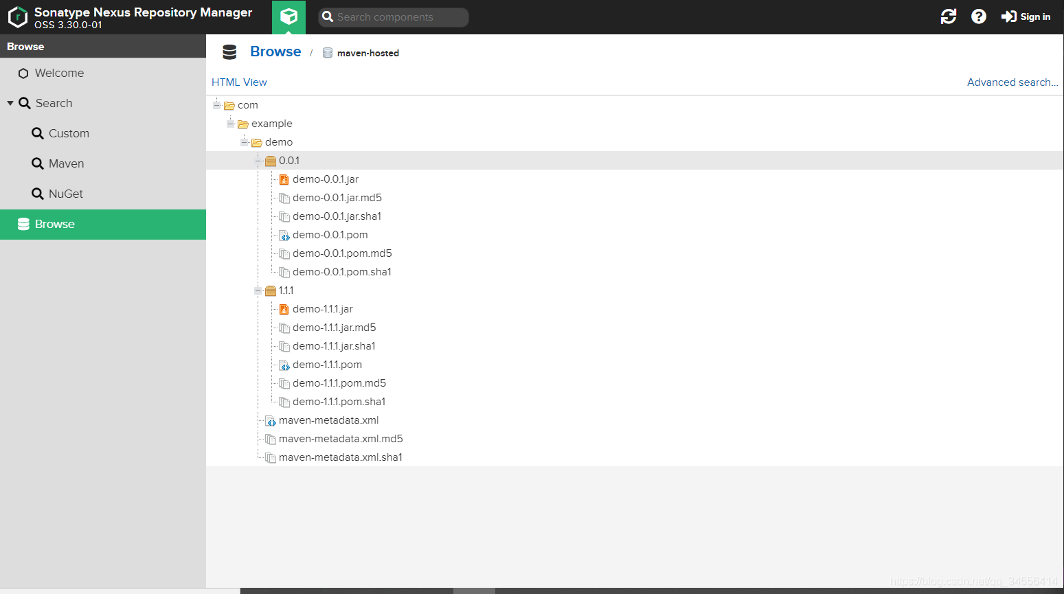
Task: Click the maven-metadata.xml.md5 file icon
Action: (271, 439)
